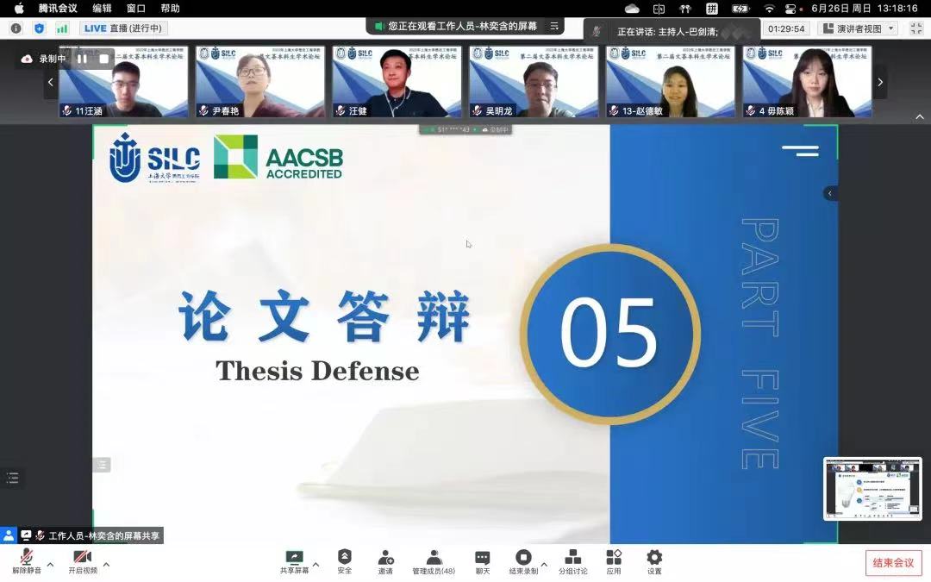Open the apps panel
This screenshot has width=931, height=582.
(x=614, y=558)
